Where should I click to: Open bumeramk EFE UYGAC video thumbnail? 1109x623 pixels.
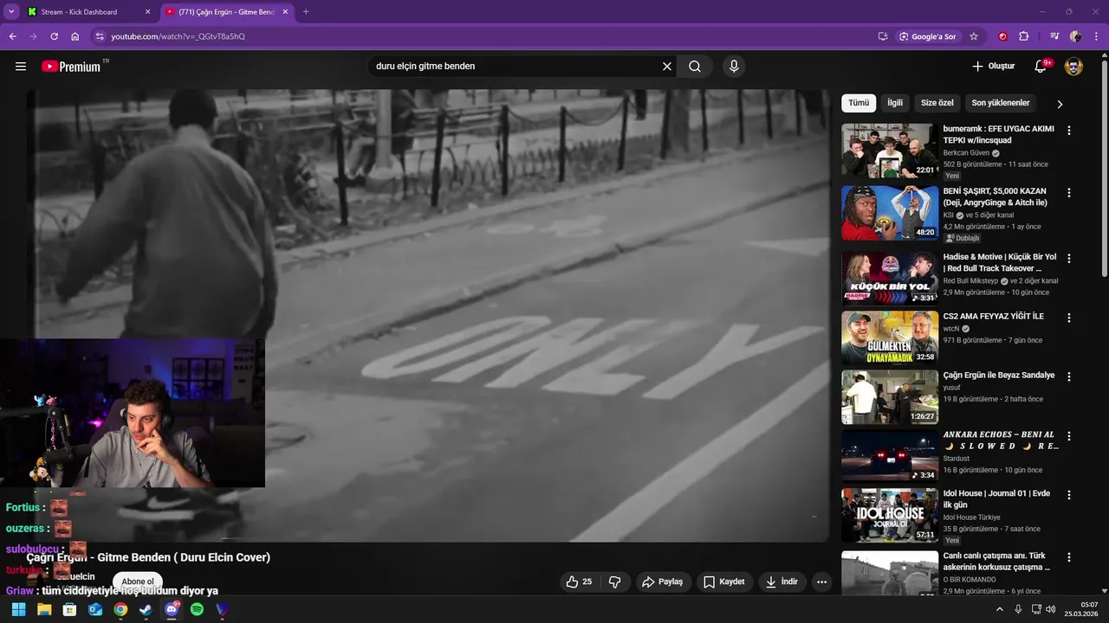[x=890, y=151]
